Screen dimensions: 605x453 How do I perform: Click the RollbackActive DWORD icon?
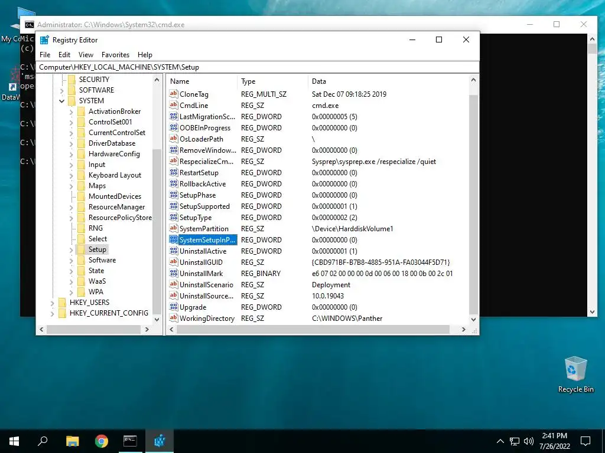(x=174, y=183)
